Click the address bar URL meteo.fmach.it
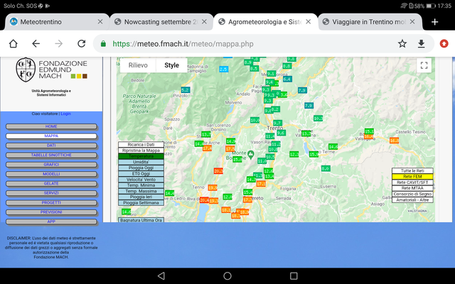The image size is (455, 284). [183, 44]
